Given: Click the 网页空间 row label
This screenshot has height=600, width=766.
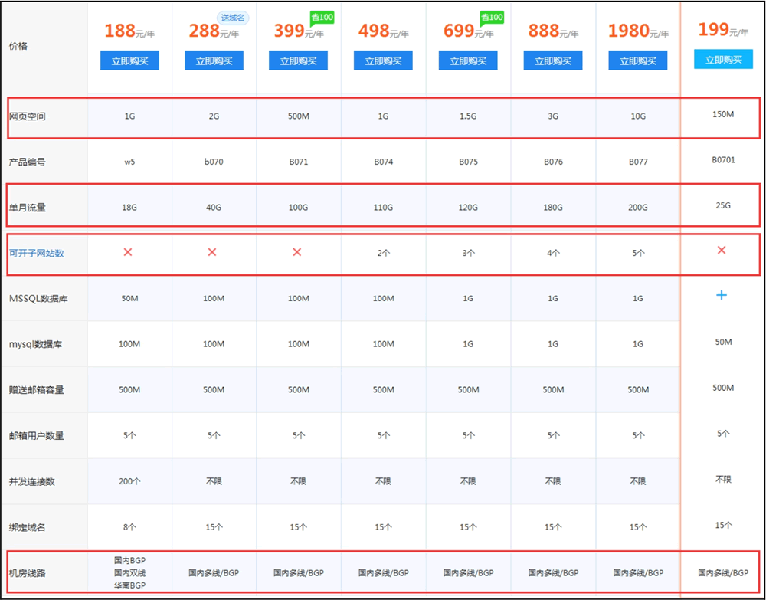Looking at the screenshot, I should coord(28,116).
